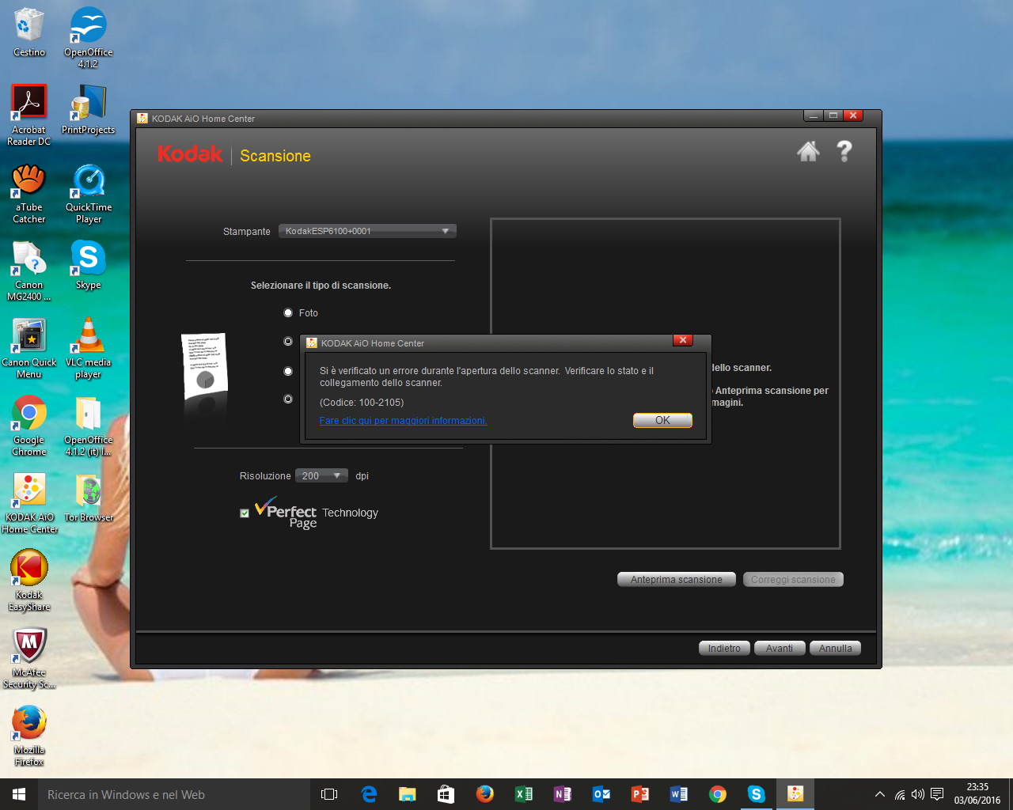Click OK in the error dialog
This screenshot has height=810, width=1013.
[662, 420]
